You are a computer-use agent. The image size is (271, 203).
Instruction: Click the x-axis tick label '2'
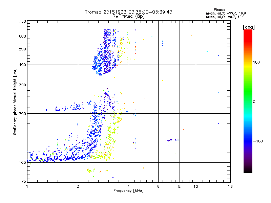tap(78, 186)
